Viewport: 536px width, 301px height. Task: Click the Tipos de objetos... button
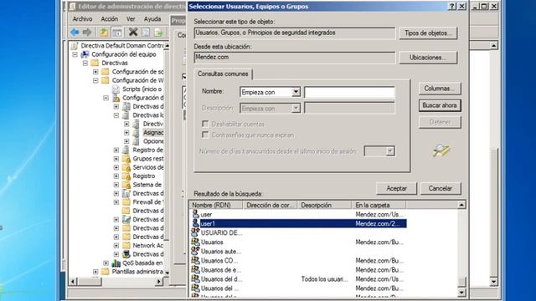pyautogui.click(x=428, y=33)
